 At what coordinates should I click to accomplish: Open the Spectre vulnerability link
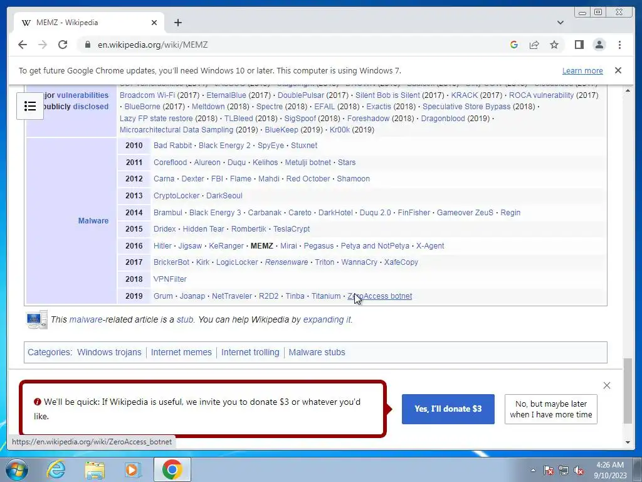pyautogui.click(x=269, y=107)
